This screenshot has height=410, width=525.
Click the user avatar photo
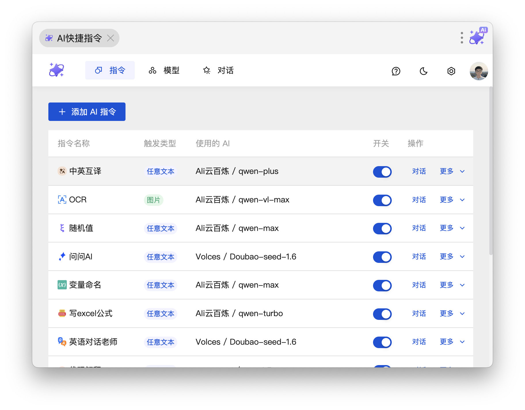click(479, 71)
